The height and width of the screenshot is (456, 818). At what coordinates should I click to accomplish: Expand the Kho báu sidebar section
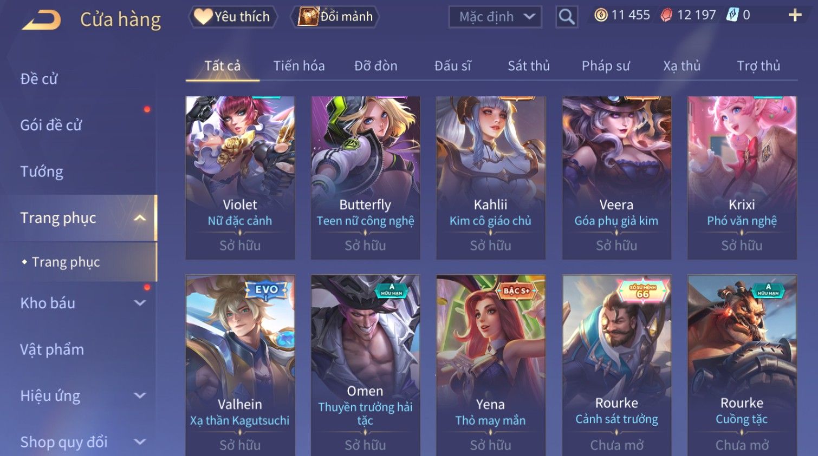point(140,303)
